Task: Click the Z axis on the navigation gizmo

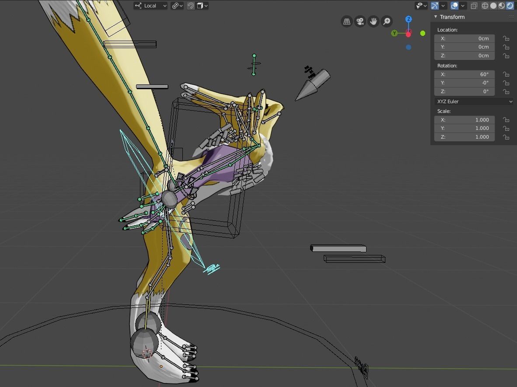Action: point(409,19)
